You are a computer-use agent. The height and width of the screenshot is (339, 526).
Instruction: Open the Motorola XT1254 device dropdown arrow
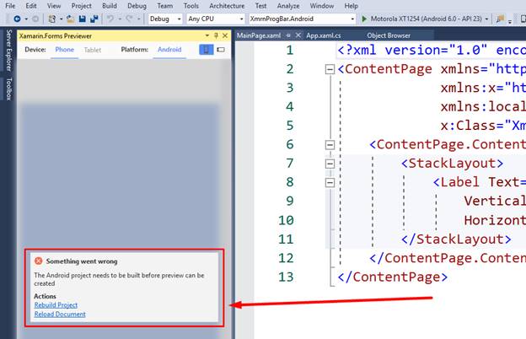tap(486, 19)
